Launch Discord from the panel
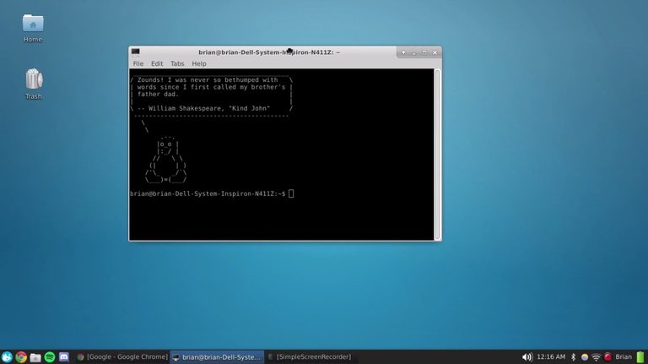 [x=63, y=356]
